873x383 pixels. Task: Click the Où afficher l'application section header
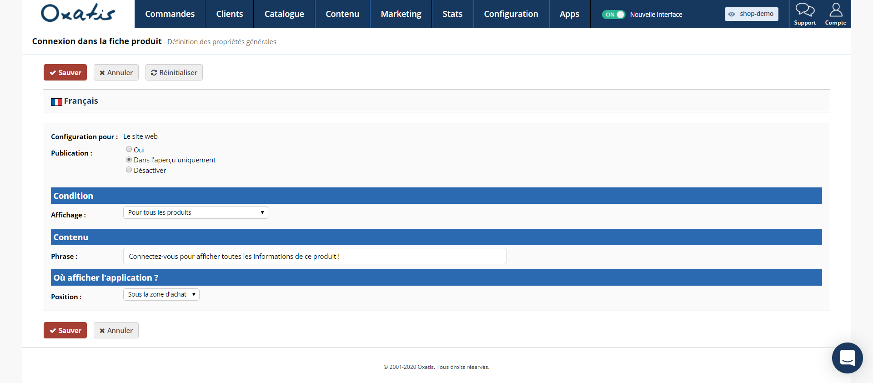[436, 277]
